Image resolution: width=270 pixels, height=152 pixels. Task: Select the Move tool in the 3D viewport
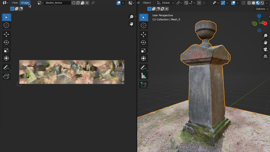coord(143,35)
